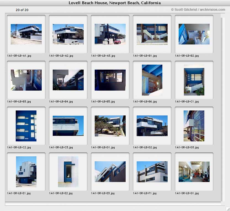Select the 1A1-SR-LB-C1.jpg portrait thumbnail
230x211 pixels.
point(194,80)
